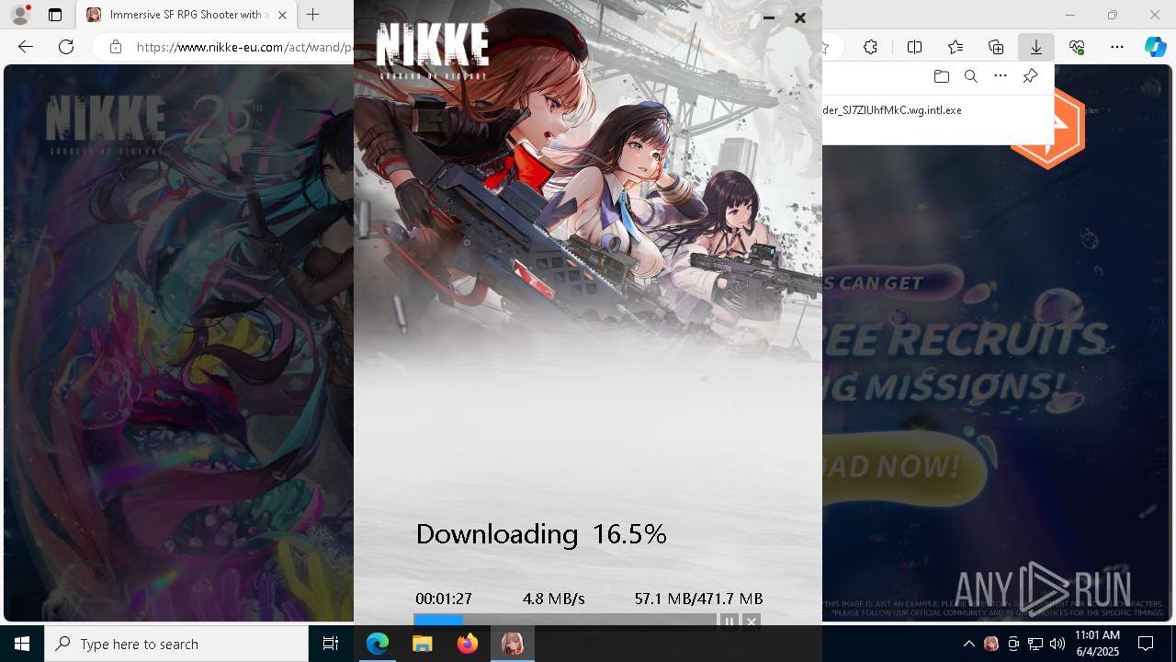This screenshot has height=662, width=1176.
Task: Open Edge Settings and more menu
Action: 1117,47
